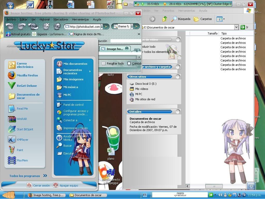
Task: Open Favoritos menu in Explorer
Action: tap(168, 11)
